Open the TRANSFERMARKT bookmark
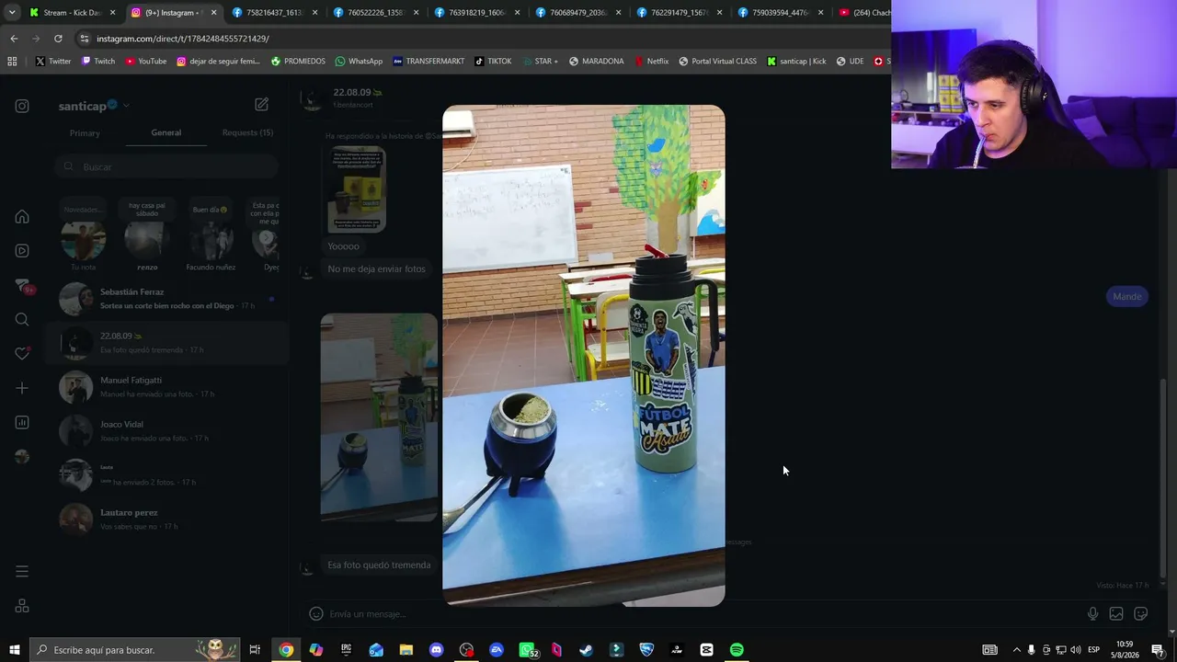 tap(429, 62)
